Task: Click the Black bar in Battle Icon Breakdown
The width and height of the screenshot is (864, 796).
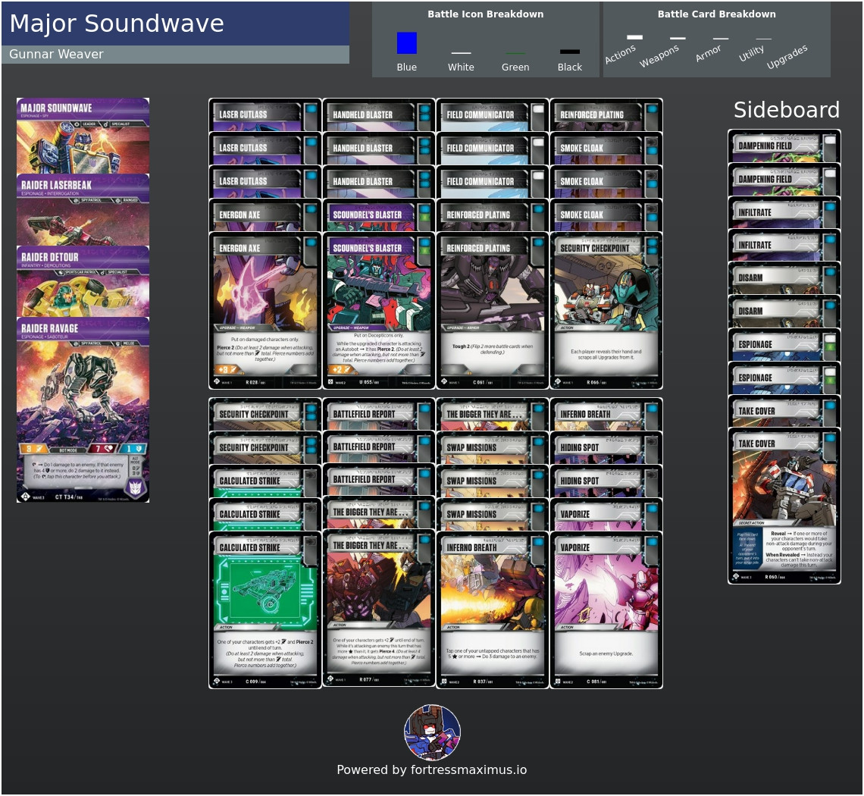Action: coord(569,52)
